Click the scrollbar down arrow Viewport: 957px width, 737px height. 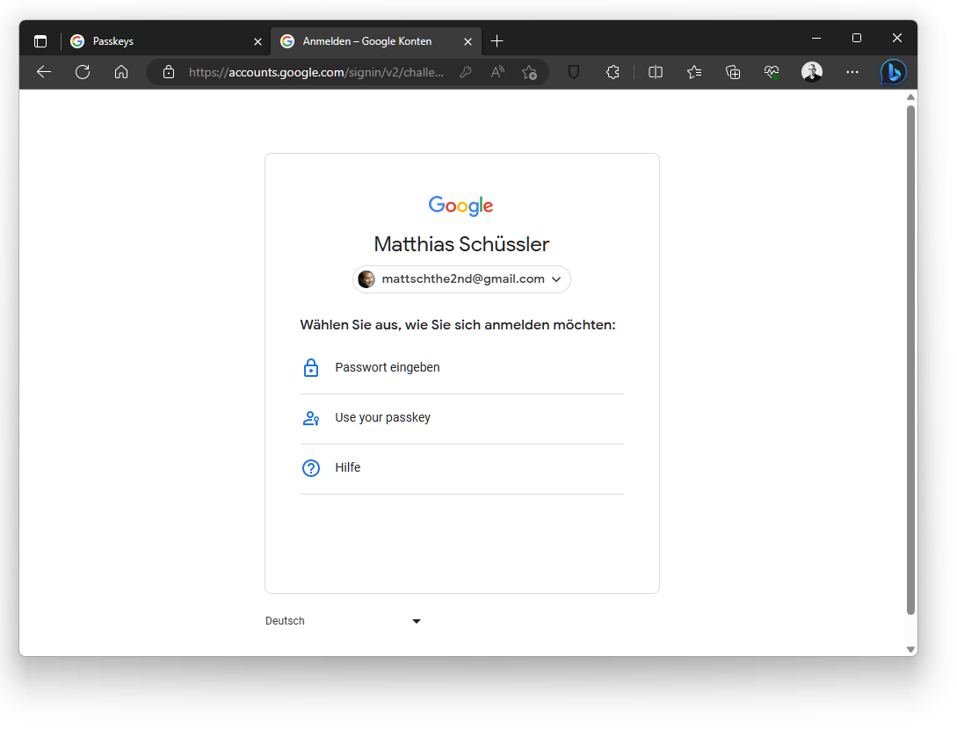point(910,649)
